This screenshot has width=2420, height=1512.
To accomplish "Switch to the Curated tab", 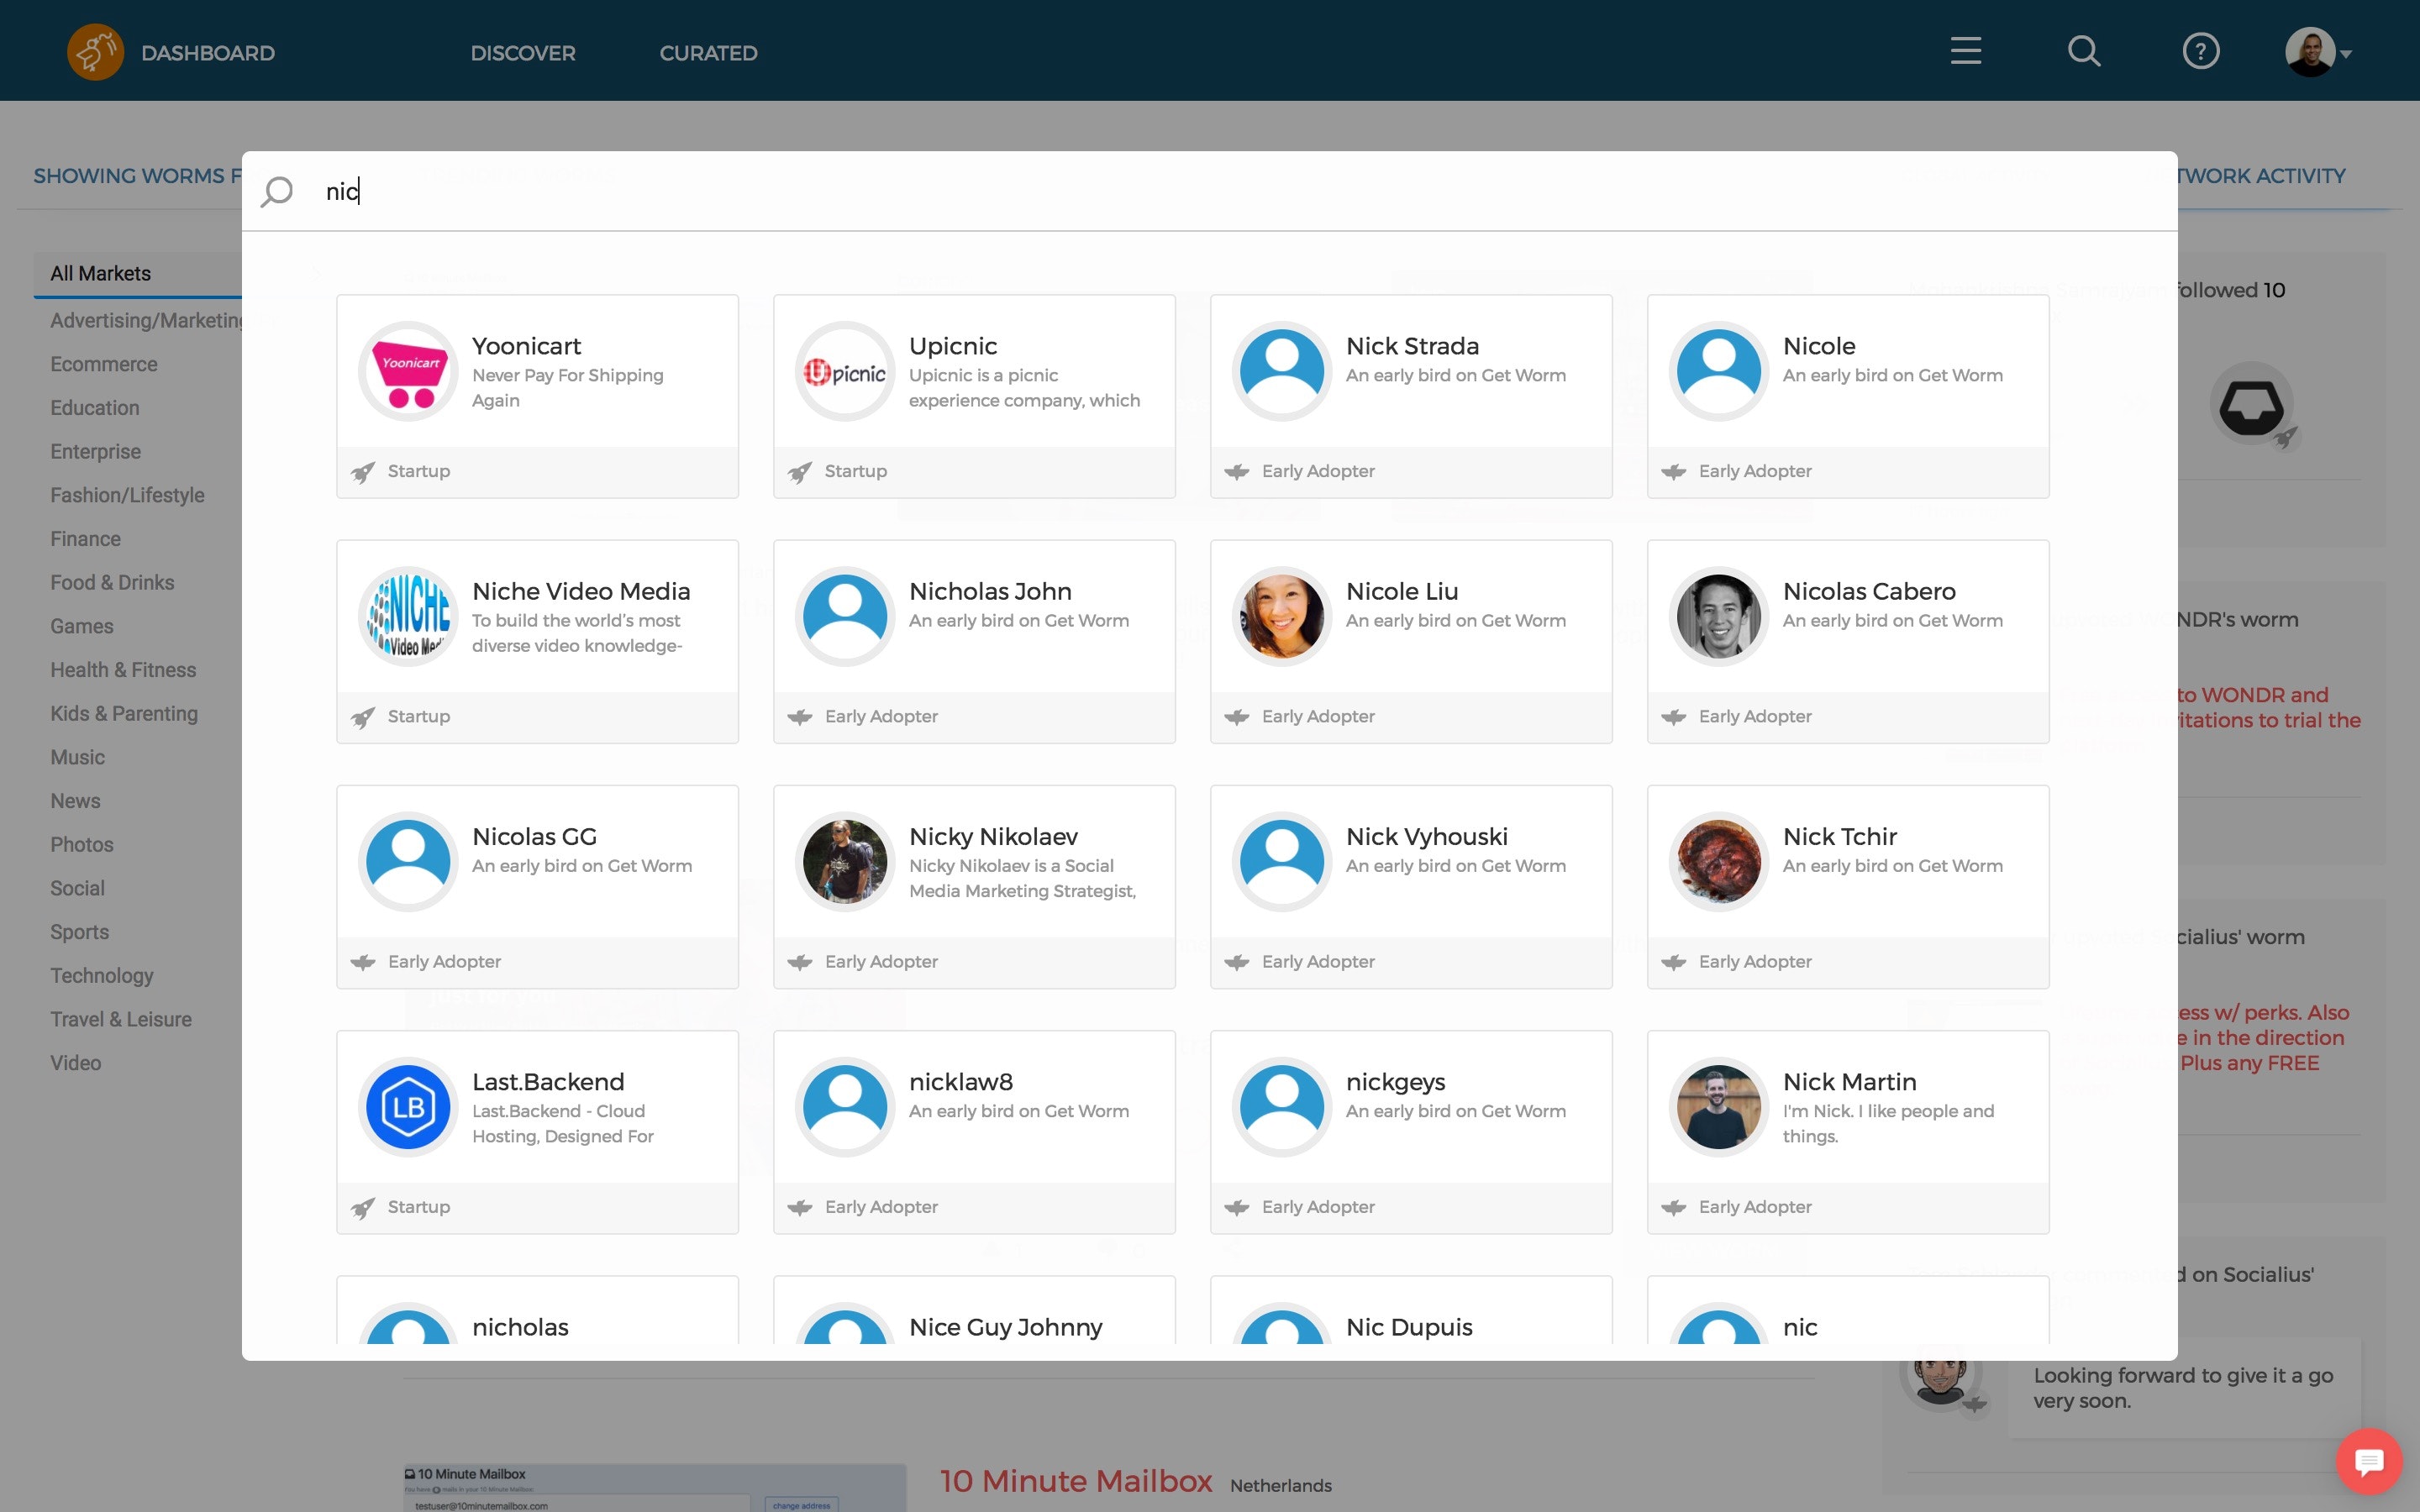I will [x=708, y=53].
